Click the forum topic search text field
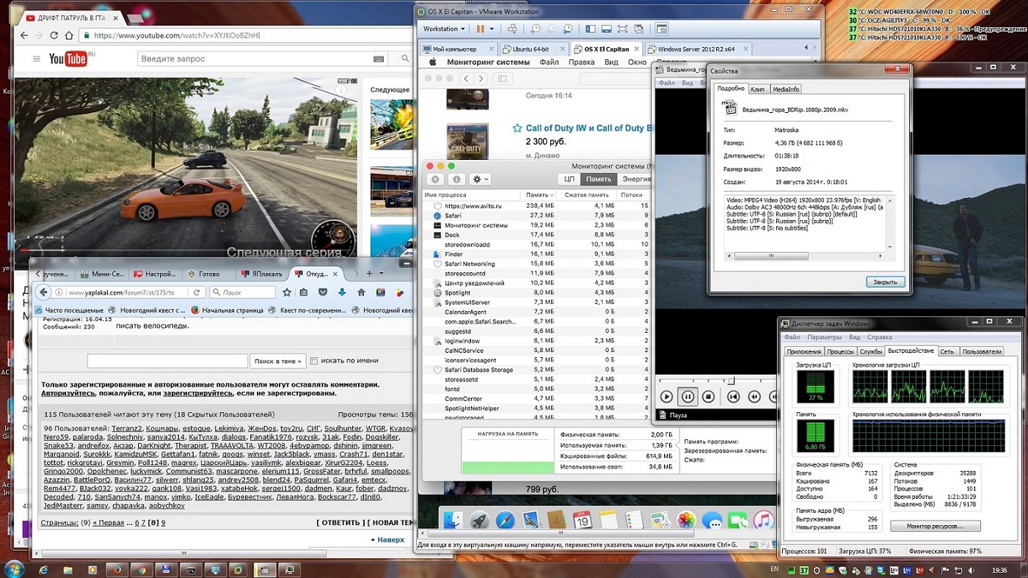The height and width of the screenshot is (578, 1028). pyautogui.click(x=167, y=361)
